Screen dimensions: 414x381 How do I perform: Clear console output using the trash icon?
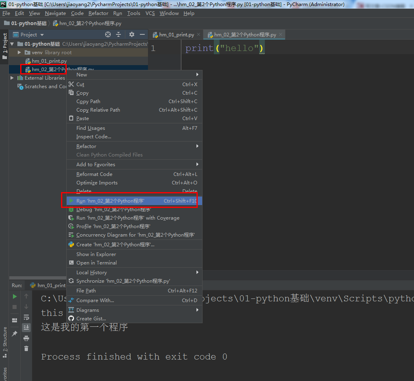(x=26, y=348)
